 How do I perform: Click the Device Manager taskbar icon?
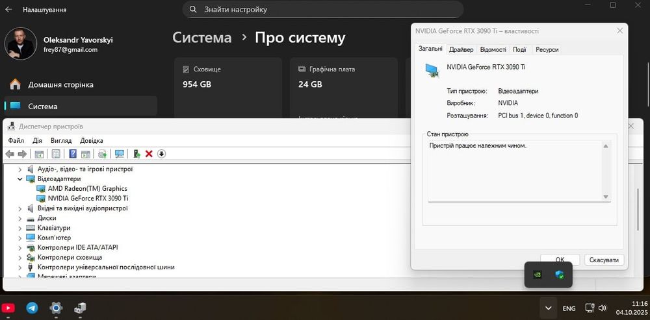point(80,308)
